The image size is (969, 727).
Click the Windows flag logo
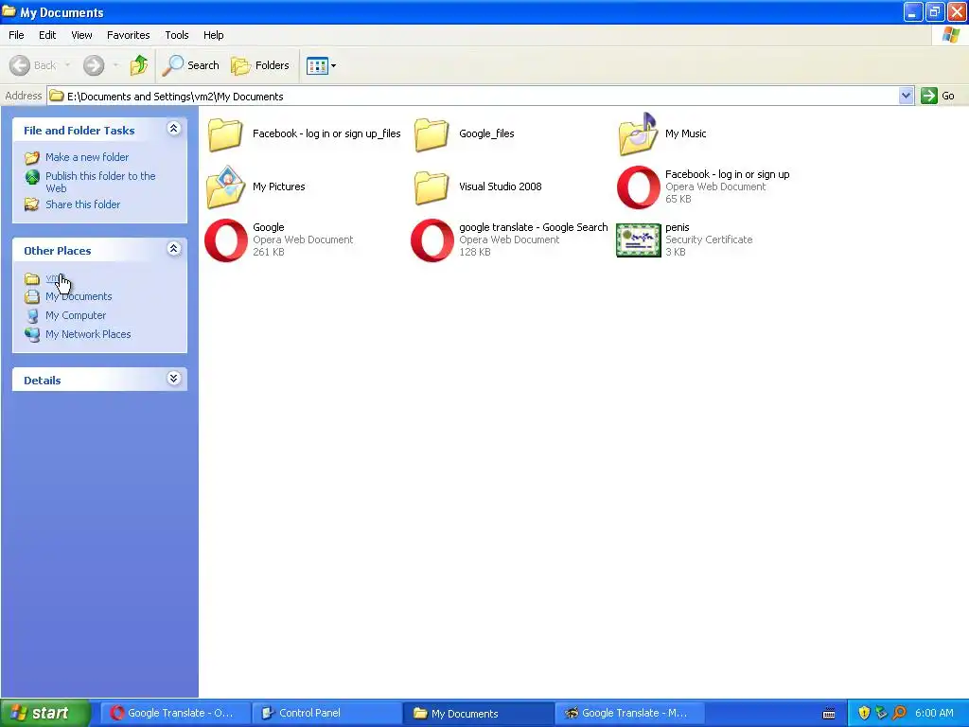(951, 35)
